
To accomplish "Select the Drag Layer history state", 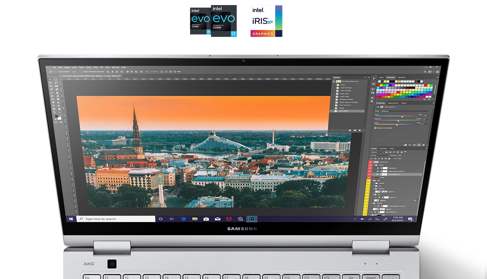I will pyautogui.click(x=344, y=94).
